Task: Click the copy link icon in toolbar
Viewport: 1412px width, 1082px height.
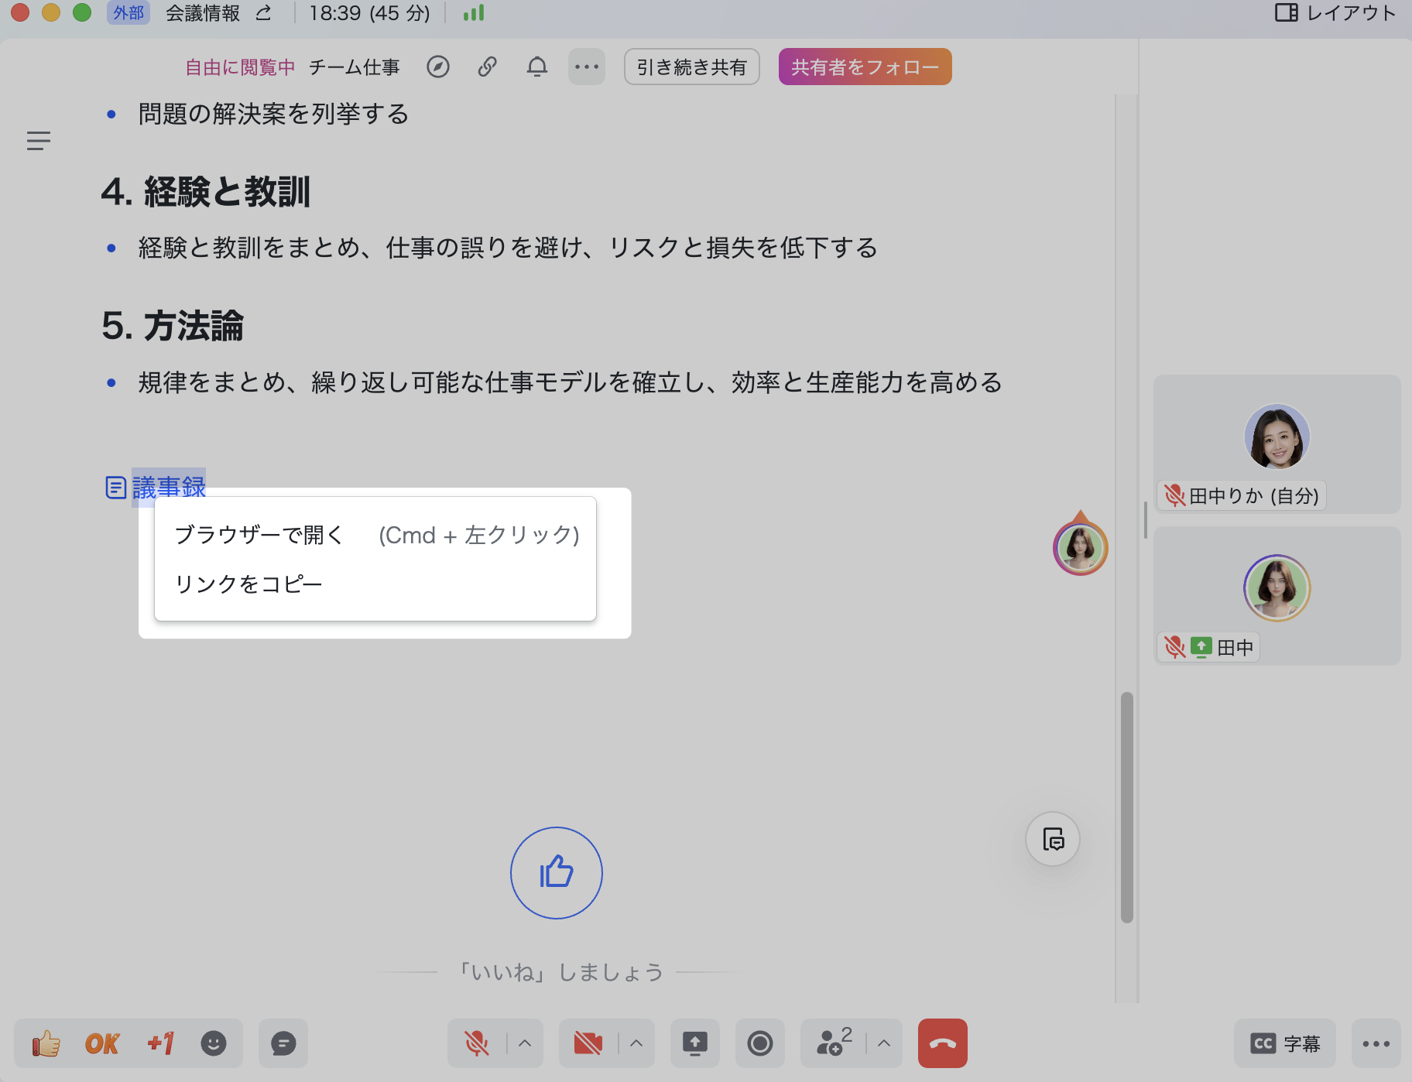Action: (x=487, y=67)
